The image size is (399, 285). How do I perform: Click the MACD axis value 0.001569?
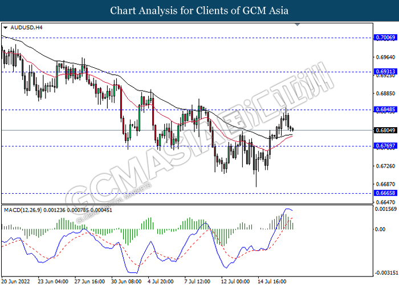[x=386, y=209]
